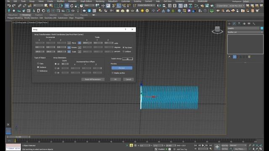The width and height of the screenshot is (269, 151).
Task: Select the 2D array dimension radio
Action: coord(55,68)
